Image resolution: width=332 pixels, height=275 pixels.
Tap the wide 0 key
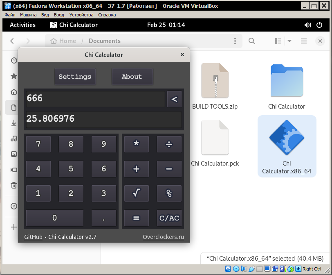55,218
